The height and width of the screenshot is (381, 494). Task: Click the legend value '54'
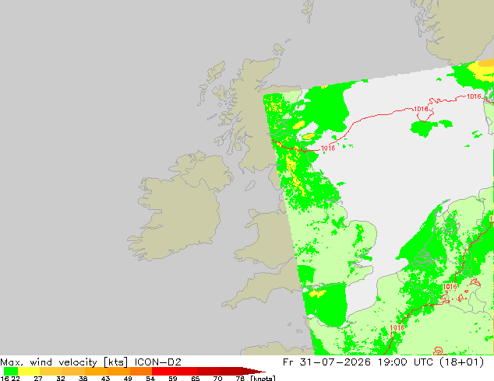pyautogui.click(x=150, y=378)
